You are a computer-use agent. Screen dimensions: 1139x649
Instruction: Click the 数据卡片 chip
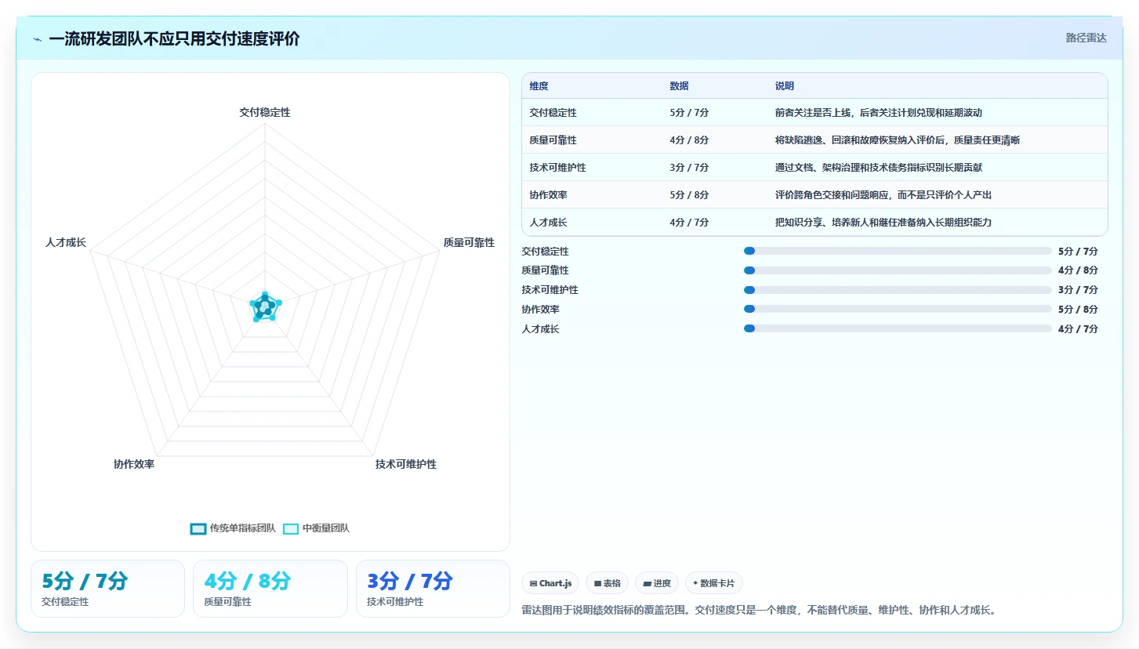click(713, 583)
